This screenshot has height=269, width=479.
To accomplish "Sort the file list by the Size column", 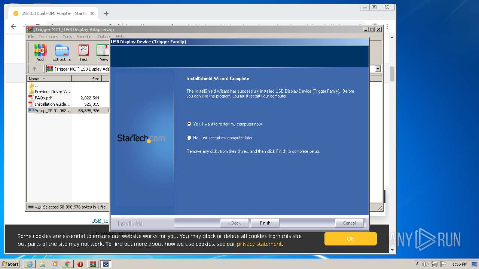I will [x=87, y=78].
